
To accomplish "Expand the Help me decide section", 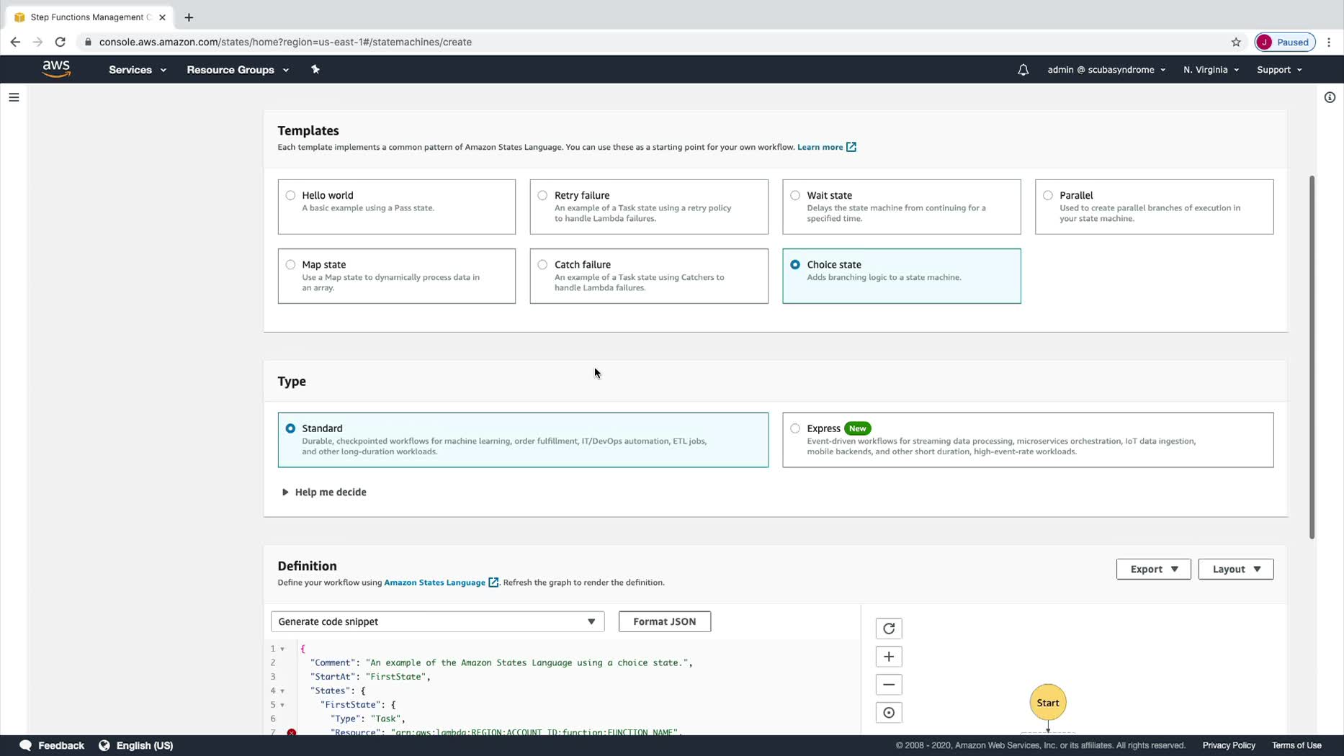I will click(x=324, y=492).
